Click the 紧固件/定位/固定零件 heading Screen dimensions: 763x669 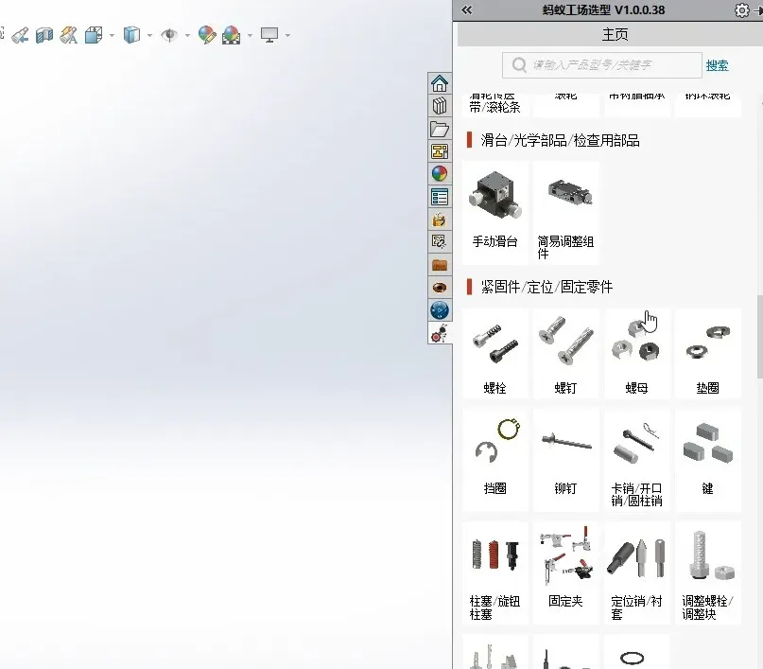[546, 287]
